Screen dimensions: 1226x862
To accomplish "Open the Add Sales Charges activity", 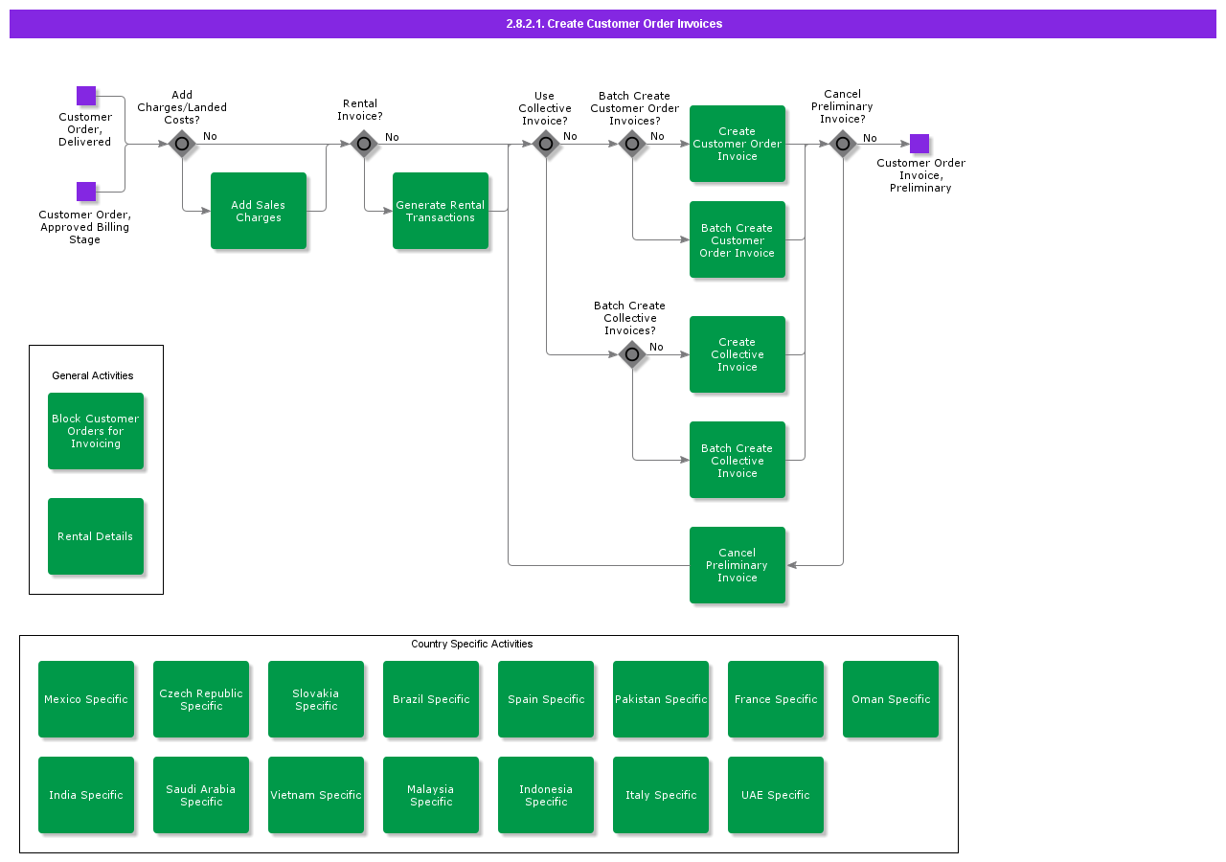I will pyautogui.click(x=259, y=211).
